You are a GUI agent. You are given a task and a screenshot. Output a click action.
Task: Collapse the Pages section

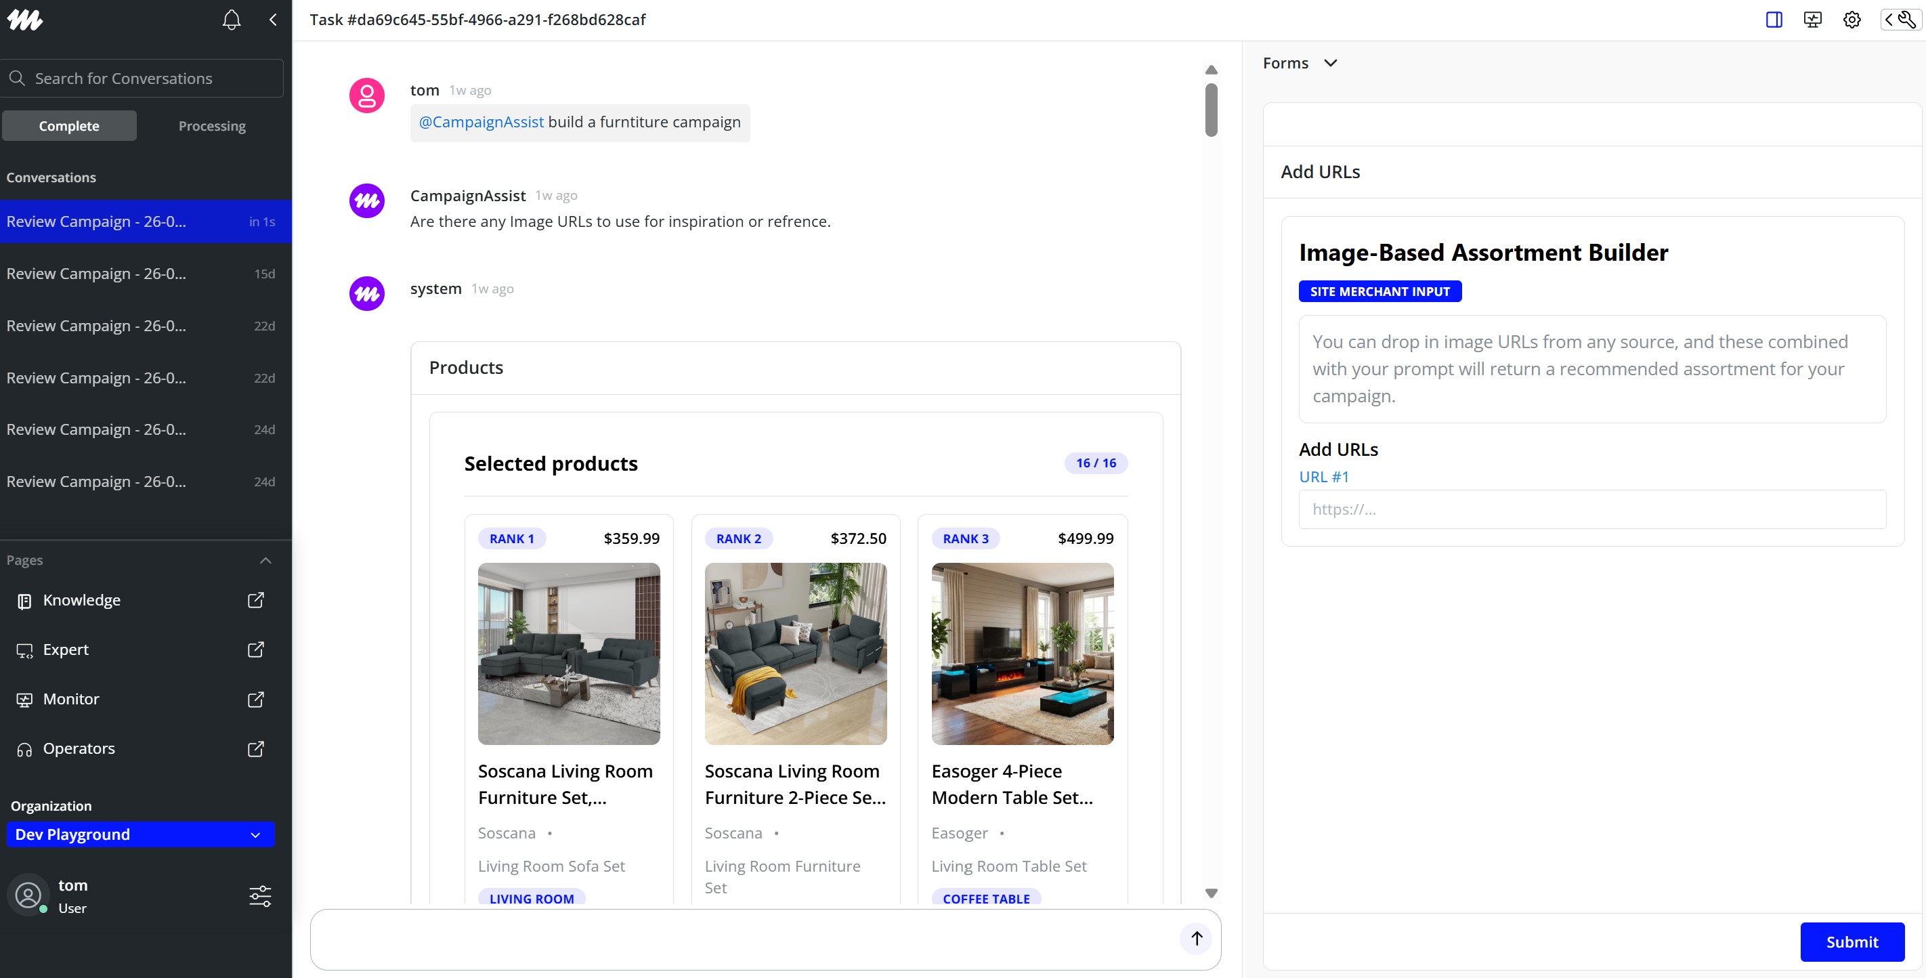[265, 561]
